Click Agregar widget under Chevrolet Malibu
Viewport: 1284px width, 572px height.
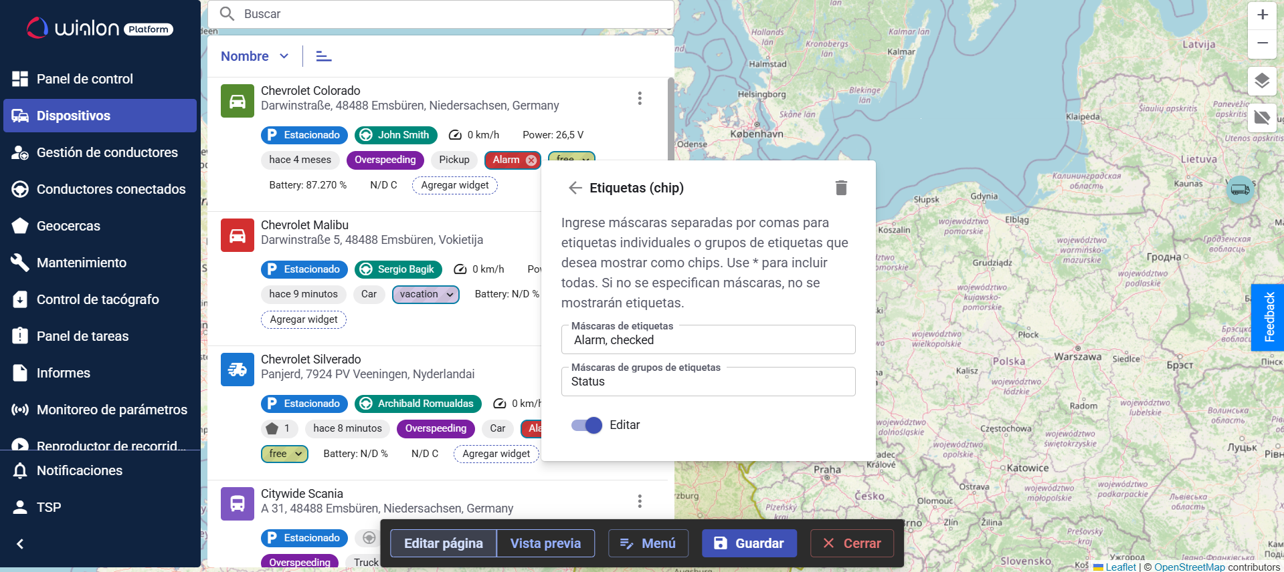click(x=304, y=319)
